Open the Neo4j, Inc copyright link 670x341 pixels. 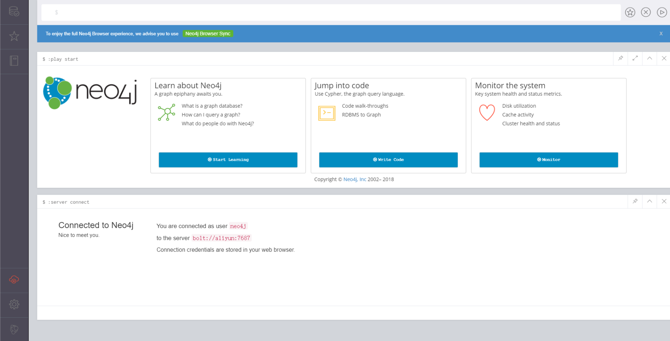click(x=354, y=180)
